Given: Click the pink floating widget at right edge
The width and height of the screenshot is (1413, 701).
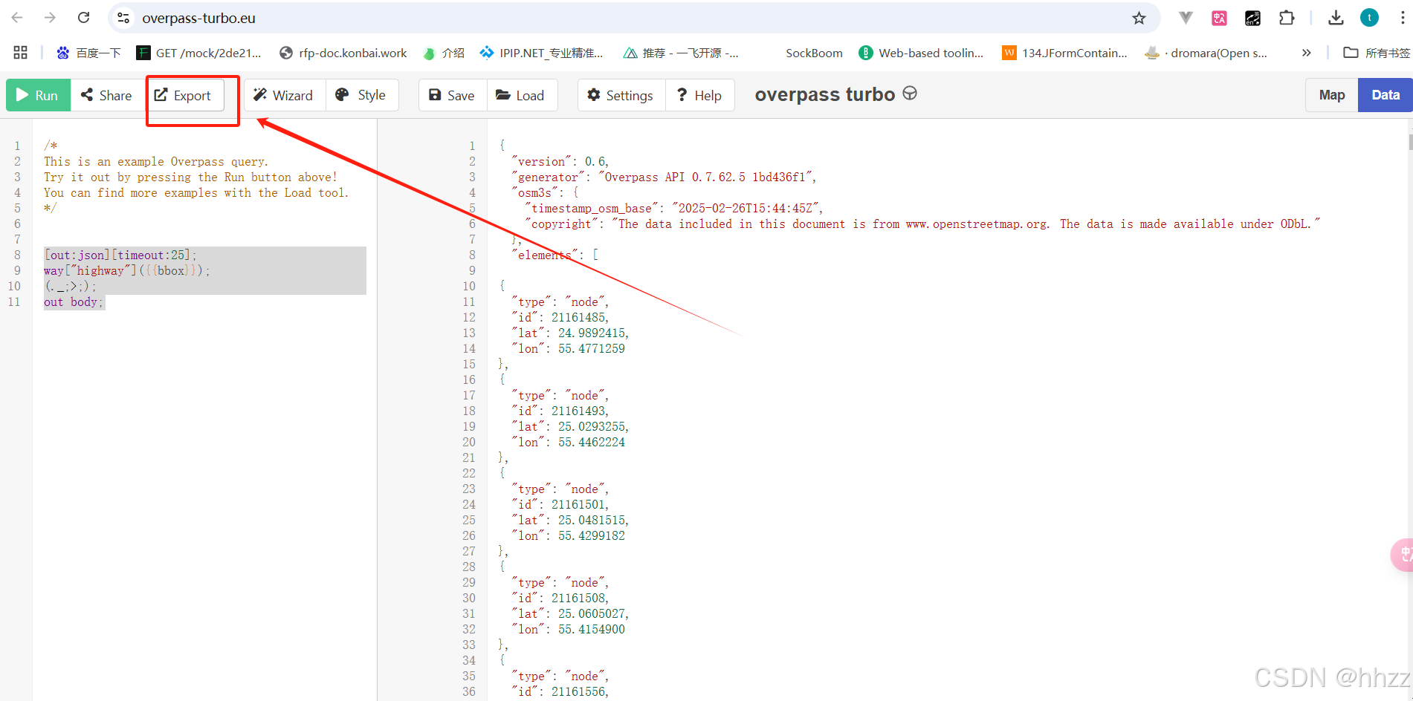Looking at the screenshot, I should pos(1403,555).
